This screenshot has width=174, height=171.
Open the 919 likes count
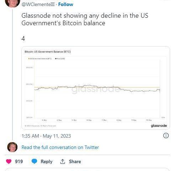19,161
